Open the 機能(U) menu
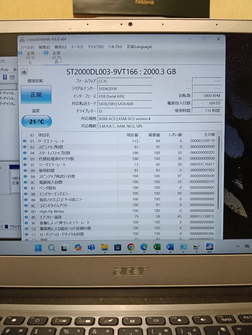252x335 pixels. pos(61,47)
